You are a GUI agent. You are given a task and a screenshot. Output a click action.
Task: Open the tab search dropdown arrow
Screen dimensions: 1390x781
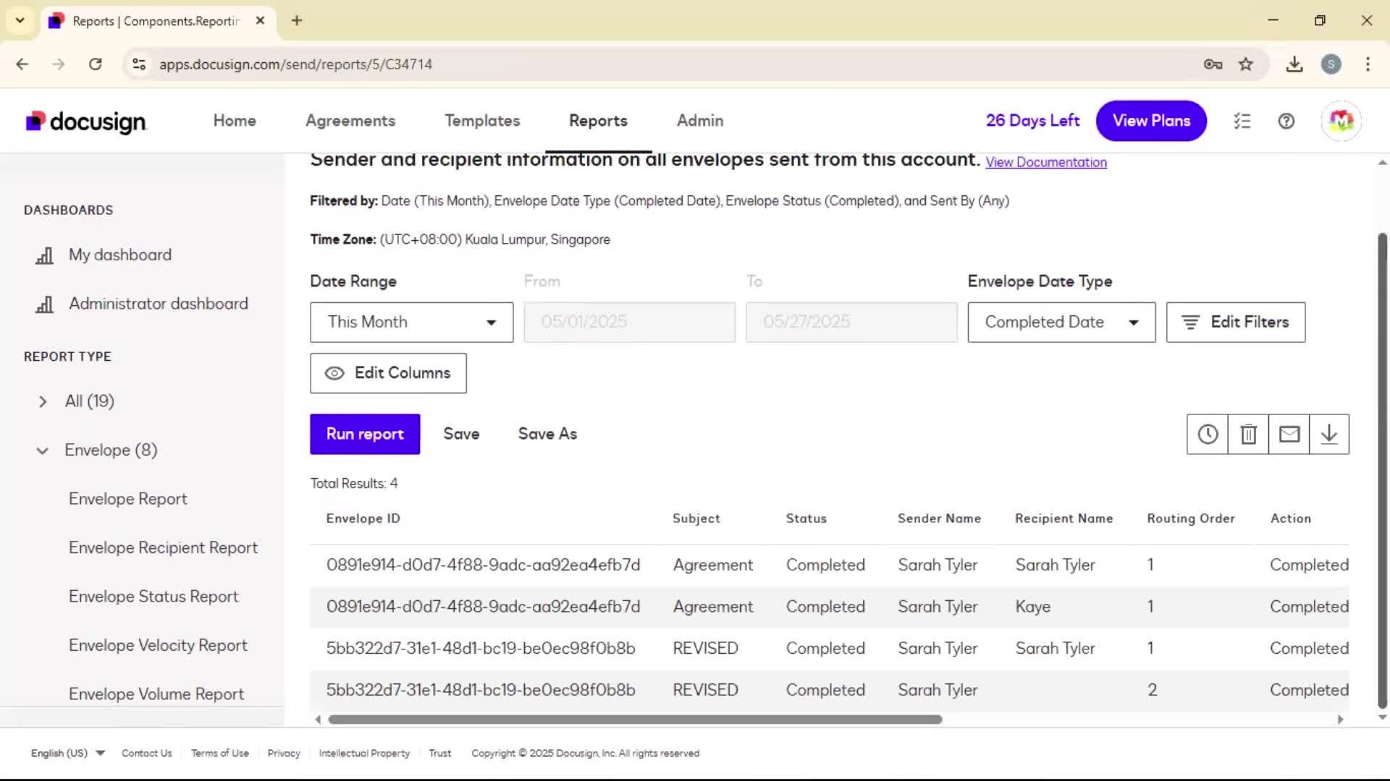[x=20, y=20]
